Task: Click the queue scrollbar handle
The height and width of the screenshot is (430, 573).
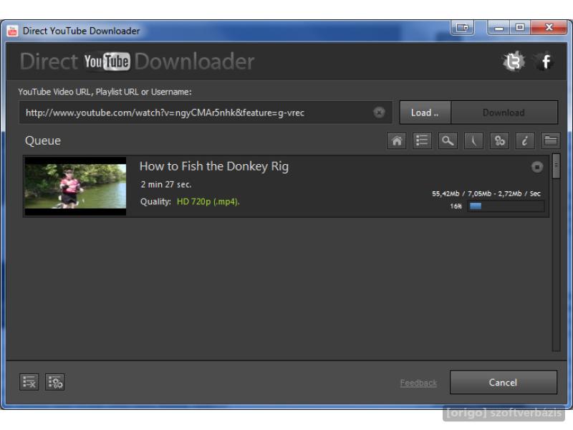Action: pyautogui.click(x=556, y=166)
